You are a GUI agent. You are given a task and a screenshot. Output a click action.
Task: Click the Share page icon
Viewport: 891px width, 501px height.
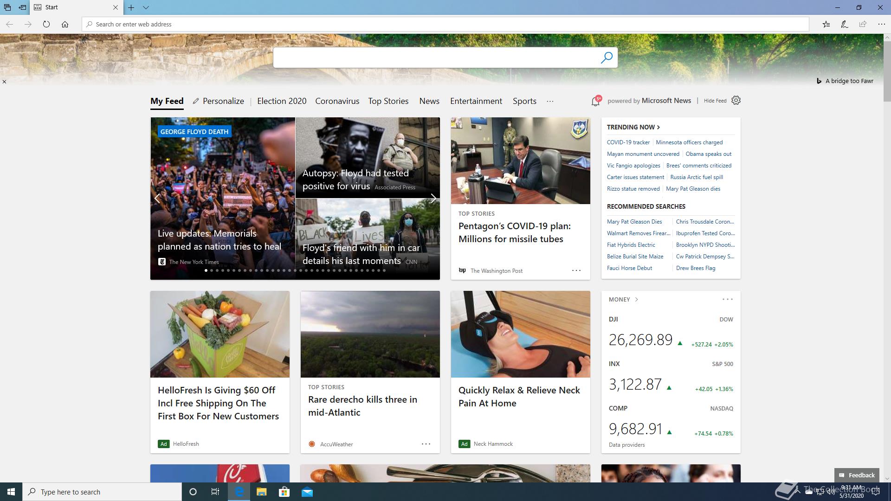pyautogui.click(x=863, y=24)
